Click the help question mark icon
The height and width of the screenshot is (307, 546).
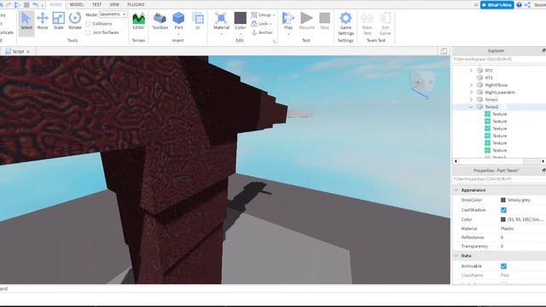pos(520,5)
